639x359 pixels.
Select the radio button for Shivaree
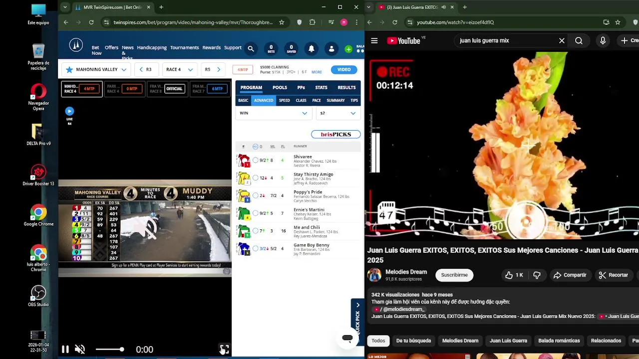click(x=256, y=160)
